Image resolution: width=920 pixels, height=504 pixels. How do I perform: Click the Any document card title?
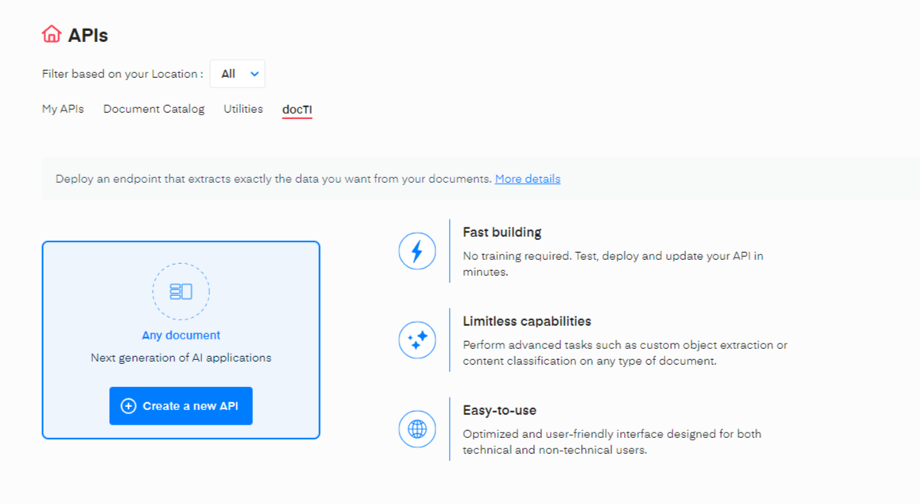click(181, 335)
